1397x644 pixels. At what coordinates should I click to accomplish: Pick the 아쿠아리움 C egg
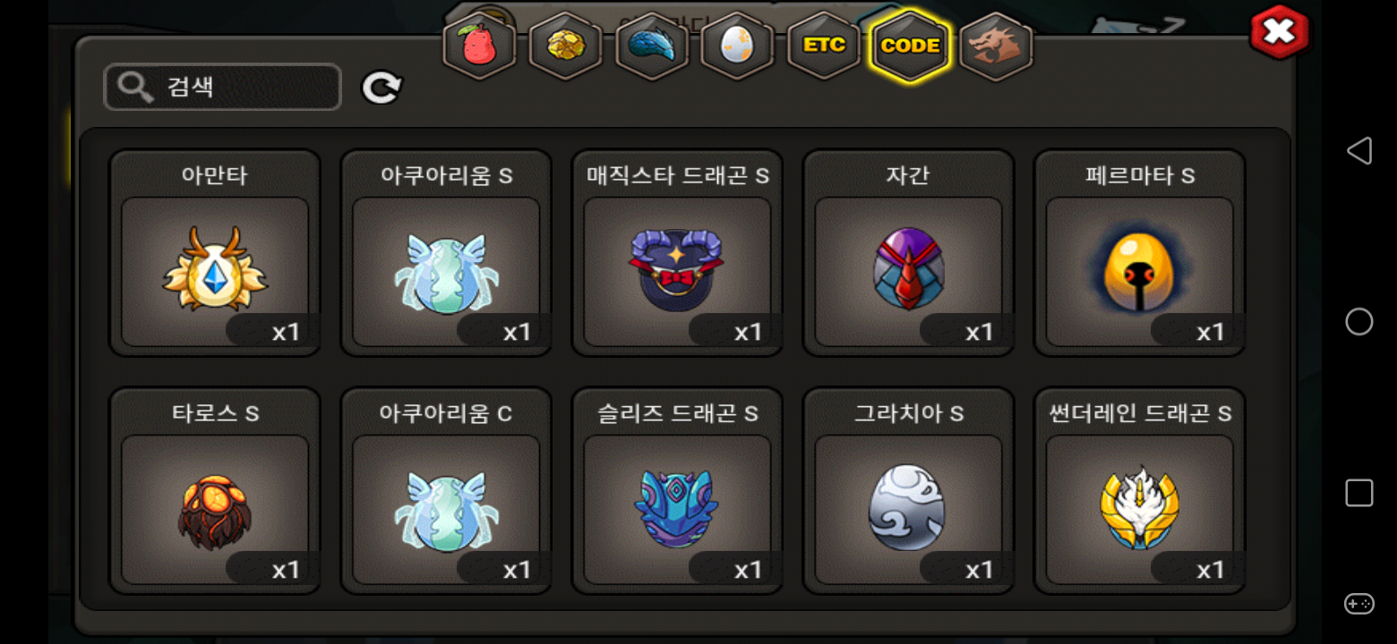pyautogui.click(x=446, y=491)
